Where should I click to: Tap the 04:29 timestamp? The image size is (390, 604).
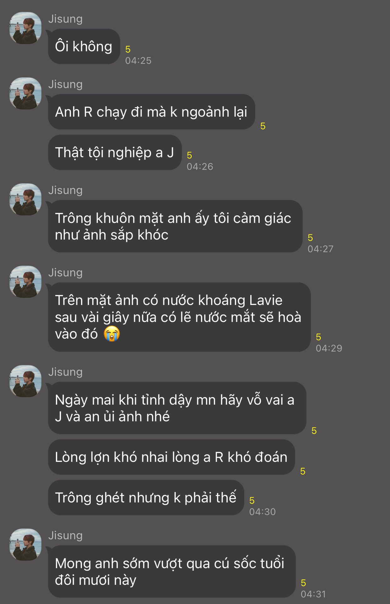point(329,348)
